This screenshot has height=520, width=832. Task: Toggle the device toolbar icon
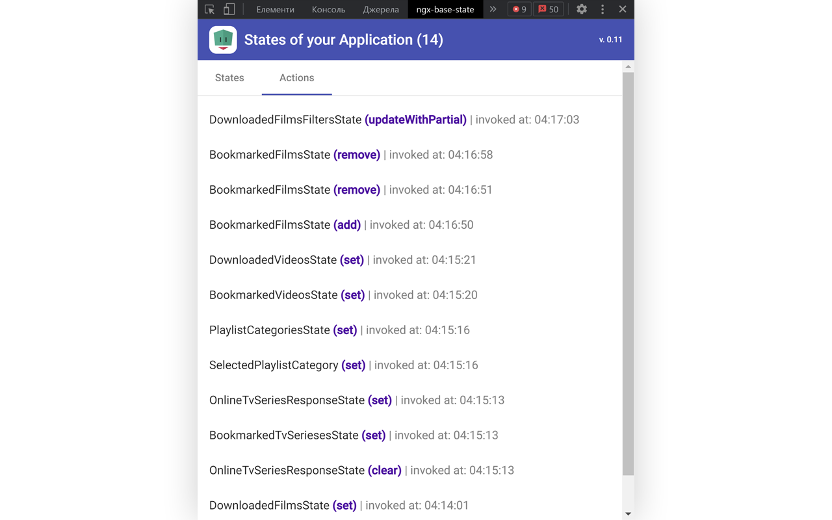(229, 9)
